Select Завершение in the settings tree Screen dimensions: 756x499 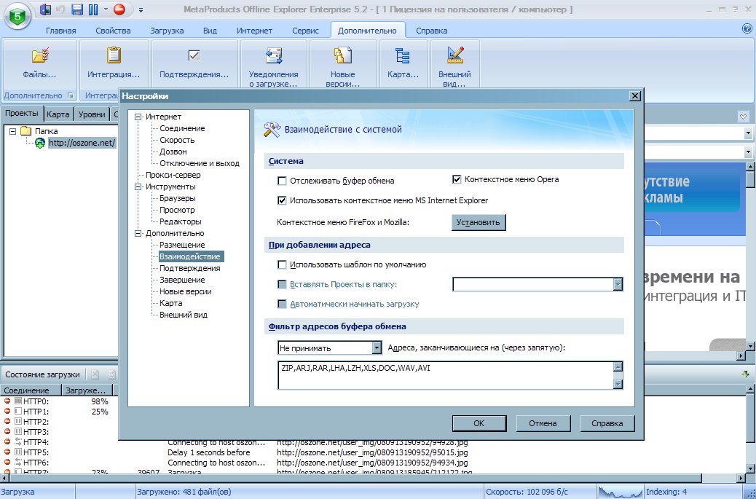coord(182,280)
